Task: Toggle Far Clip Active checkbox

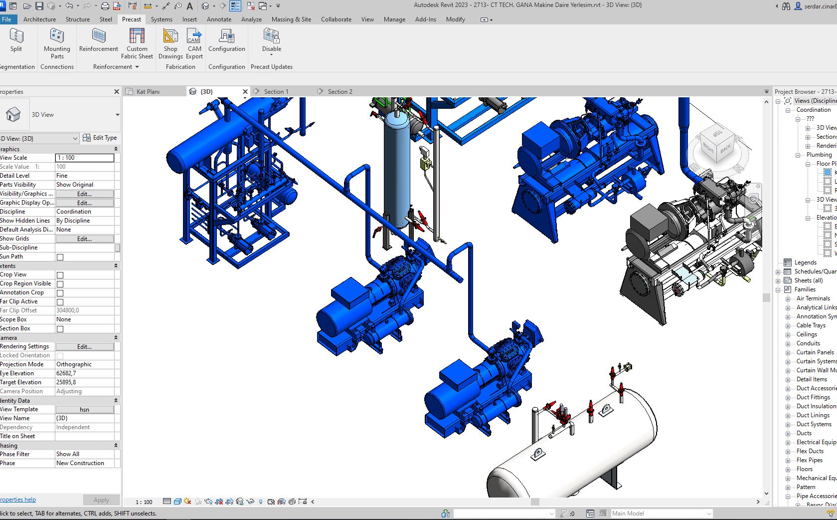Action: [x=59, y=301]
